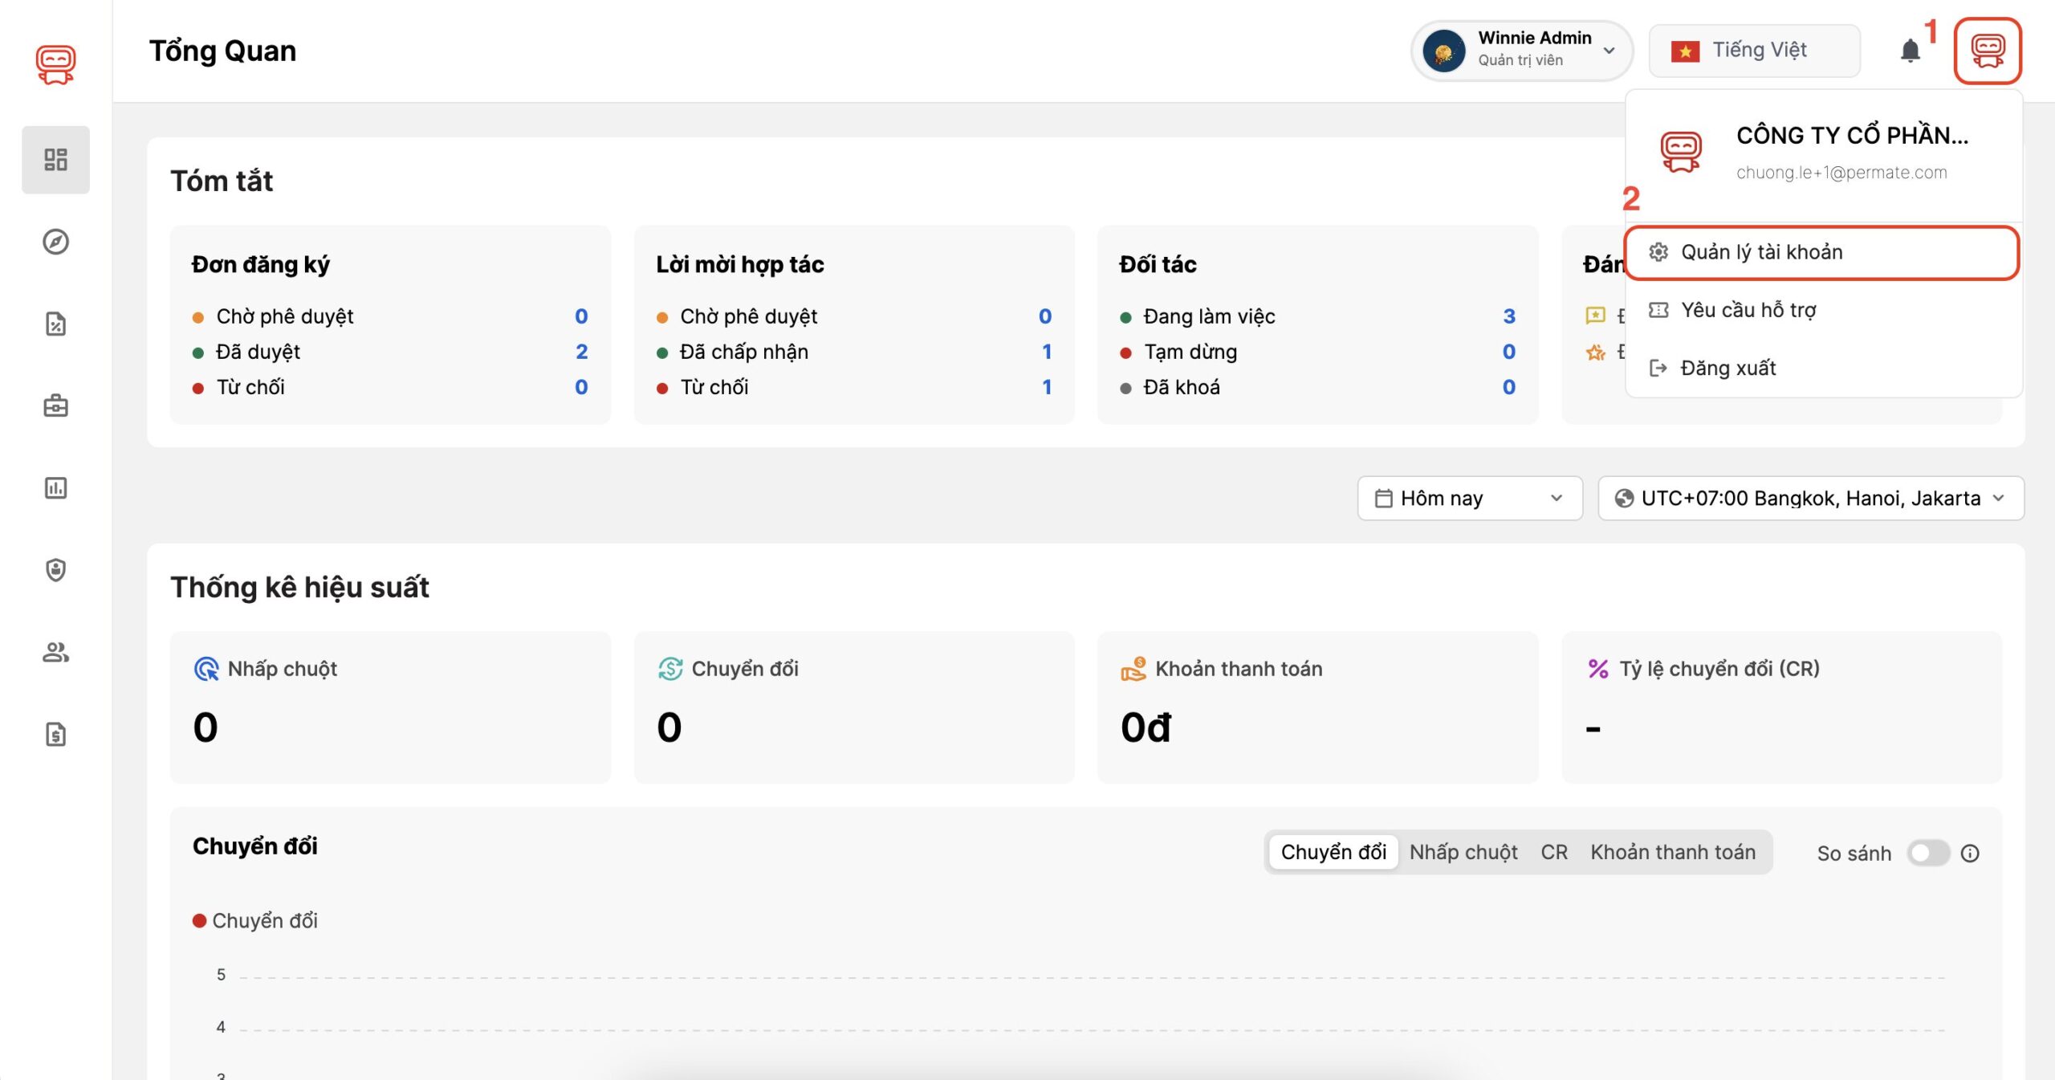This screenshot has height=1080, width=2055.
Task: Open the dashboard grid icon in sidebar
Action: (x=55, y=159)
